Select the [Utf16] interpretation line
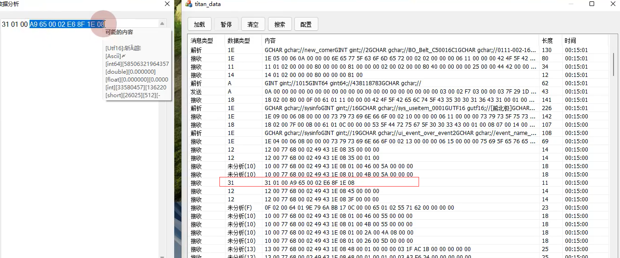Image resolution: width=620 pixels, height=258 pixels. click(x=123, y=48)
